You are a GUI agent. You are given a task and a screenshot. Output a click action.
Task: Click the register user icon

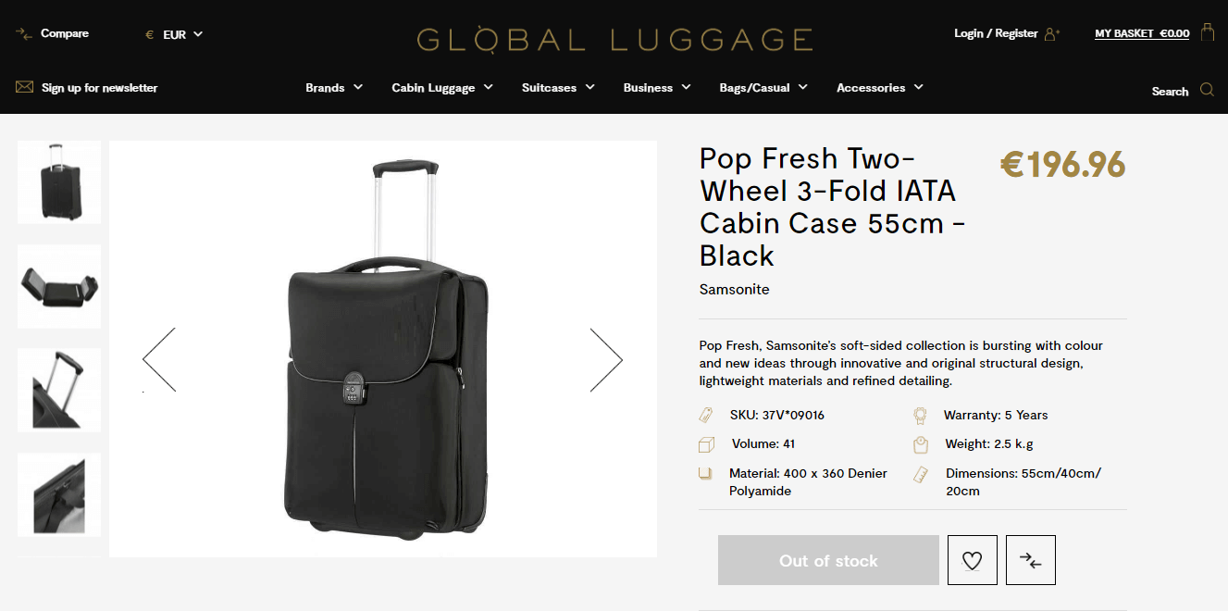click(x=1051, y=33)
